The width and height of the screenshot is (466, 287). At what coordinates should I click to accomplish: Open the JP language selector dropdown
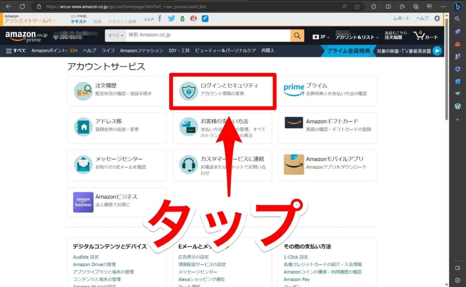[321, 37]
